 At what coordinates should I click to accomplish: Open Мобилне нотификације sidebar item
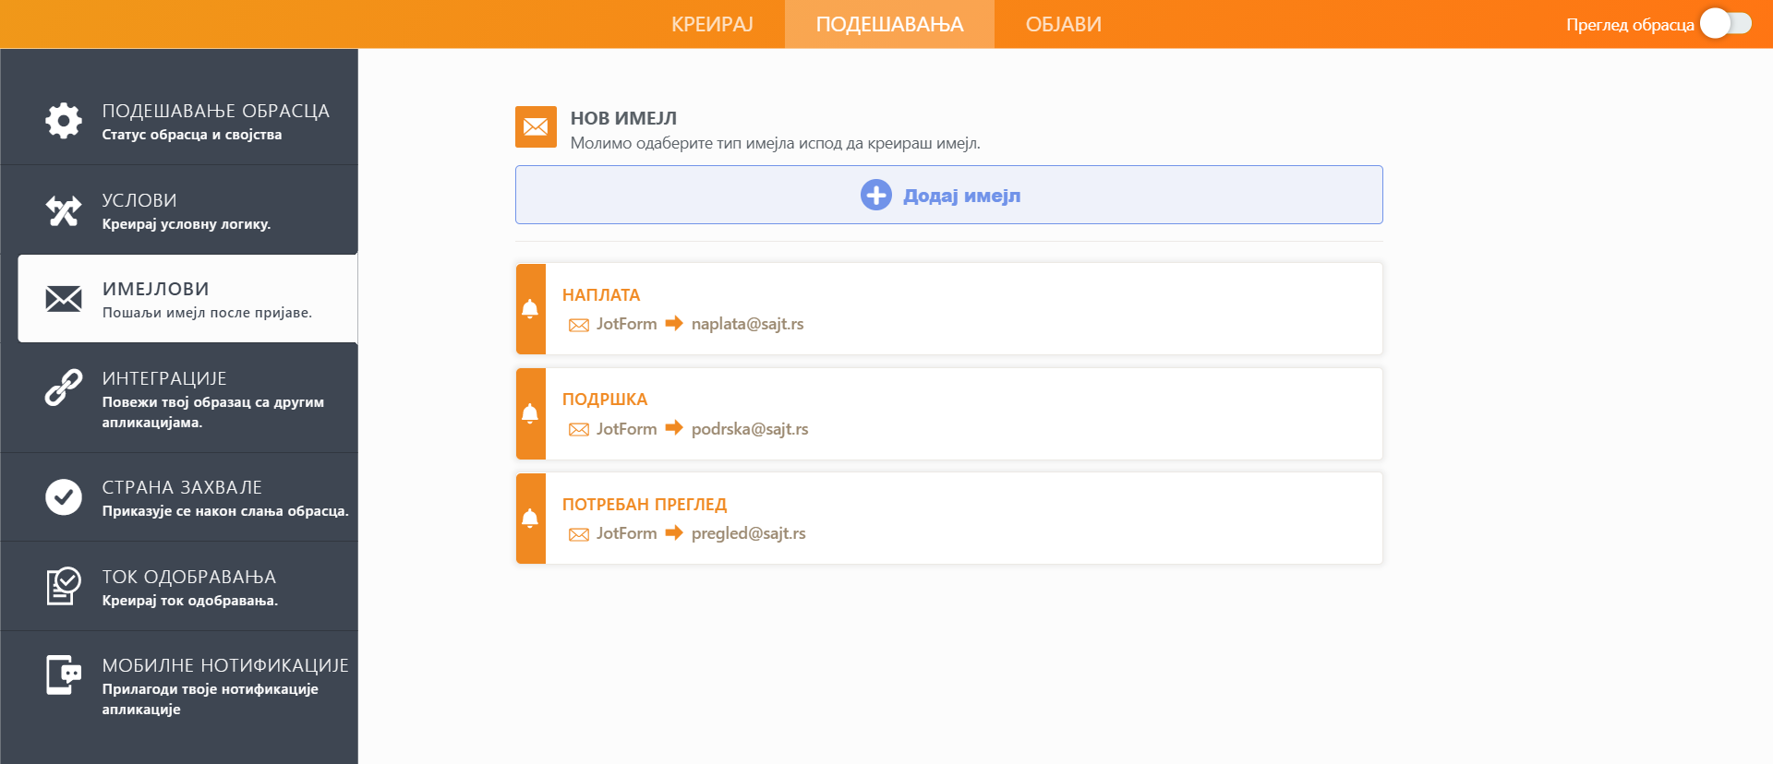click(x=179, y=686)
